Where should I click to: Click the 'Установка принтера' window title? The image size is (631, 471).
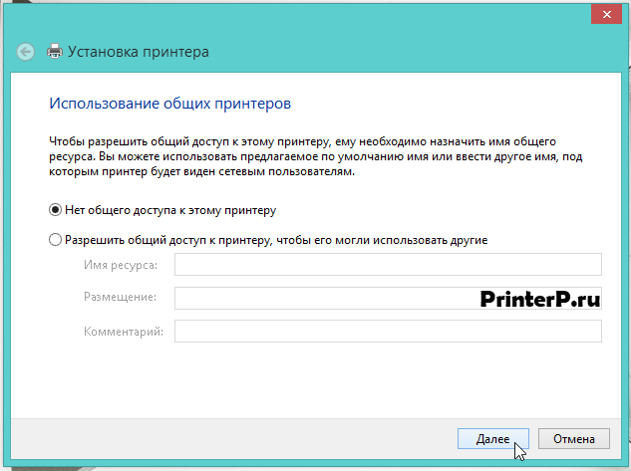(x=138, y=52)
